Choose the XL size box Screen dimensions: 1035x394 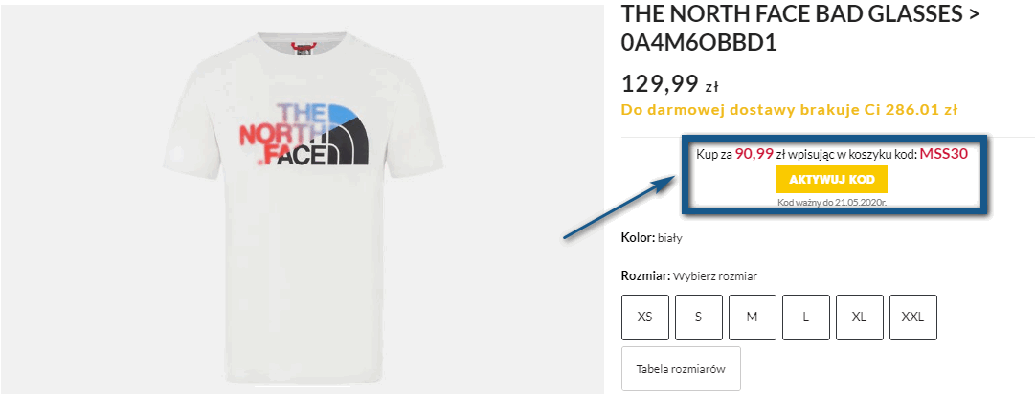pyautogui.click(x=860, y=317)
